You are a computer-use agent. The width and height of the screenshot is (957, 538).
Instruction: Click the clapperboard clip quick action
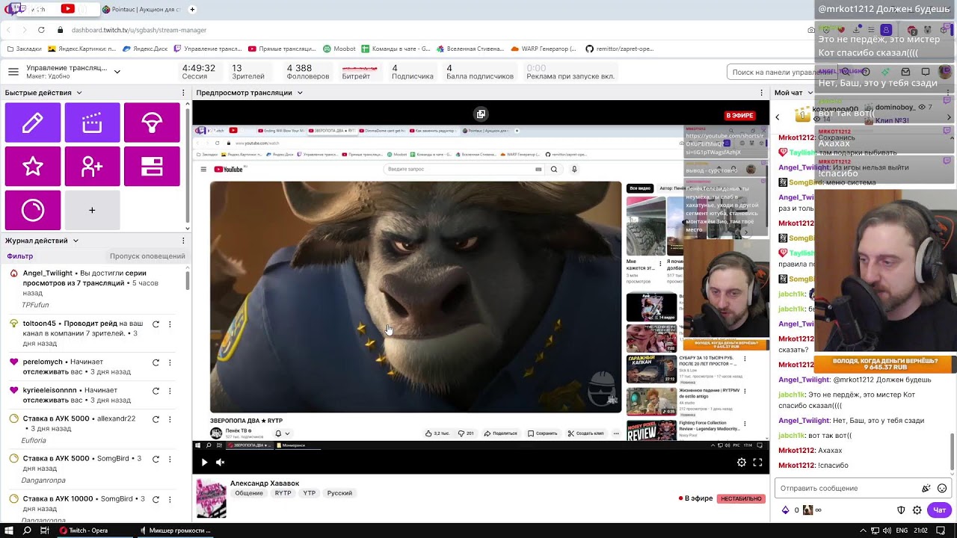click(92, 123)
